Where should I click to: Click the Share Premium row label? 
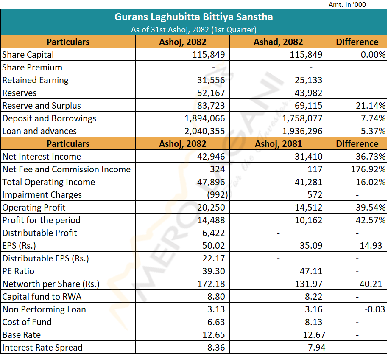[x=32, y=67]
